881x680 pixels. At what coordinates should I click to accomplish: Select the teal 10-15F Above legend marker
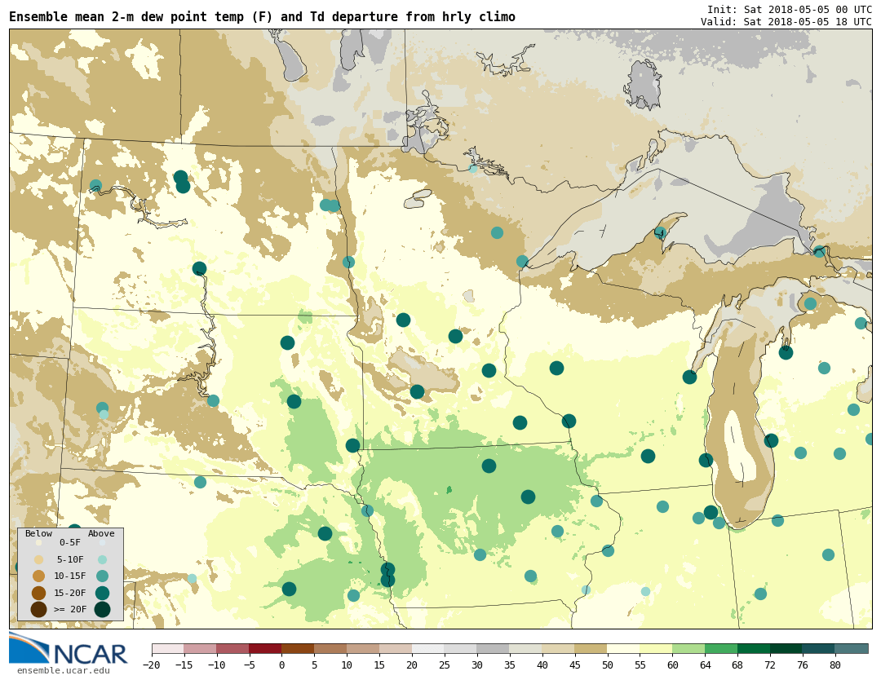point(102,576)
